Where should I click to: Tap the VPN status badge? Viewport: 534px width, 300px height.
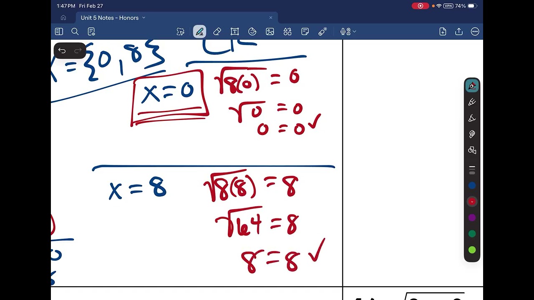click(x=448, y=6)
